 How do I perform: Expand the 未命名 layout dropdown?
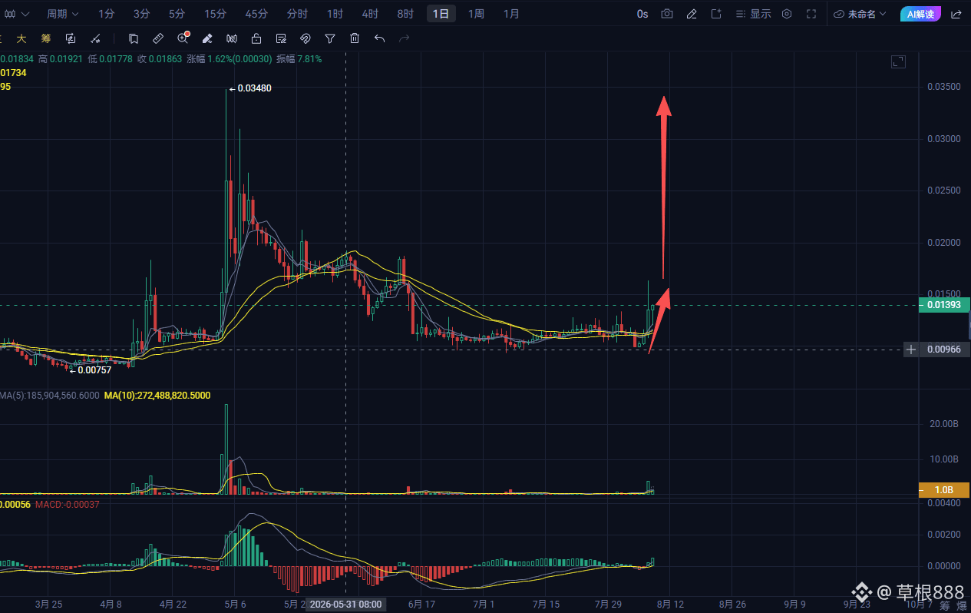click(x=860, y=14)
